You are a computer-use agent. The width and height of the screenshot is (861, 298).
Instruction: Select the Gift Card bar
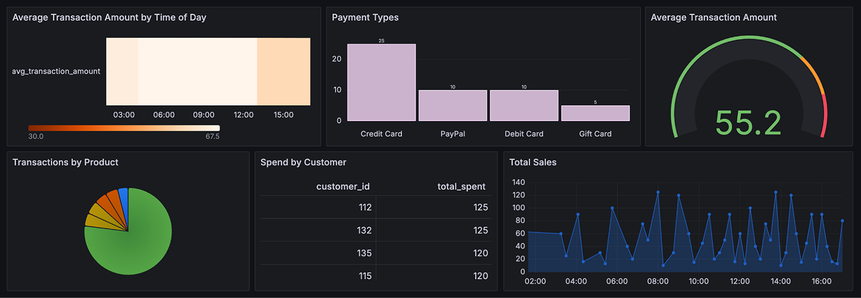(x=595, y=113)
